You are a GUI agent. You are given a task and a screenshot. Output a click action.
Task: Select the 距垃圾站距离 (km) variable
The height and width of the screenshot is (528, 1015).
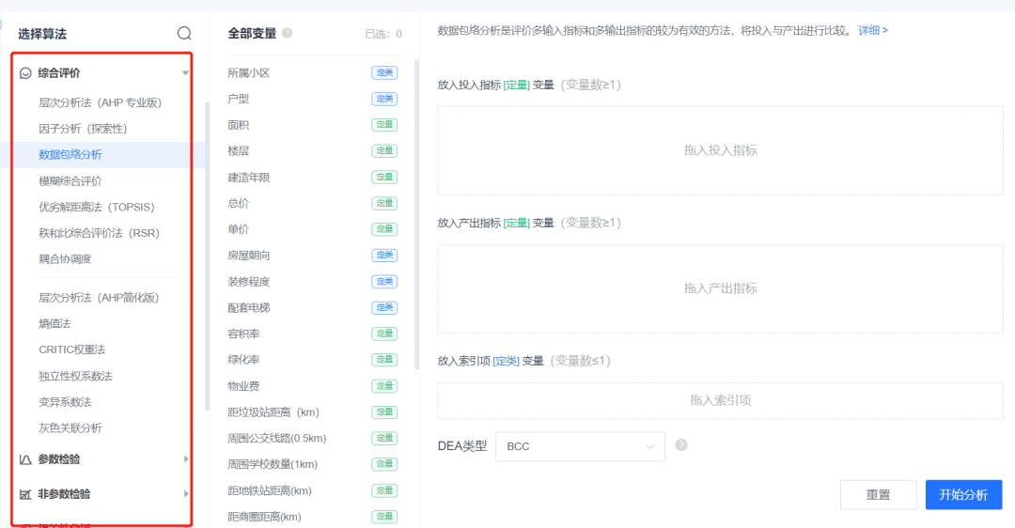[273, 412]
